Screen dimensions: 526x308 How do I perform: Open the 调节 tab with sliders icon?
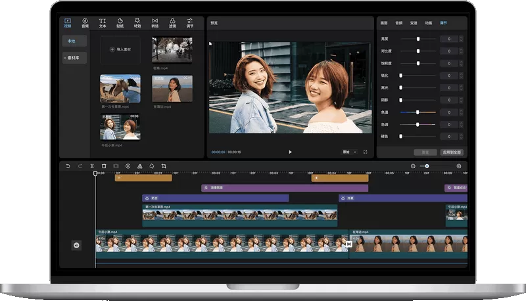click(190, 23)
